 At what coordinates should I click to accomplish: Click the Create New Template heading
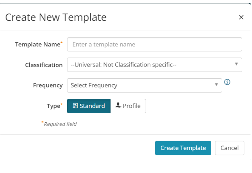[56, 17]
